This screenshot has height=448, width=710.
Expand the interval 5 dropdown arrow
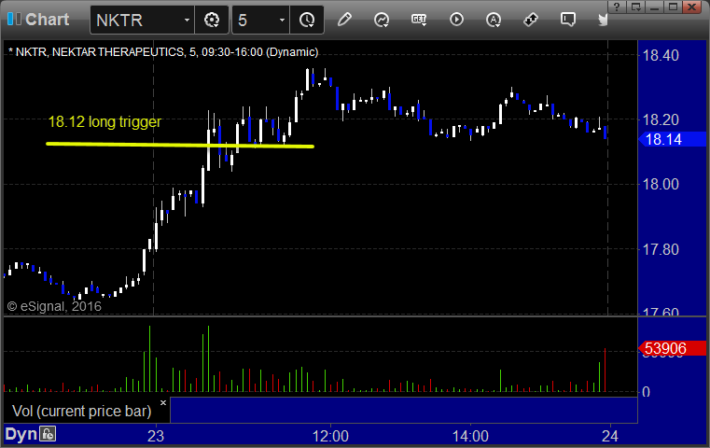282,20
